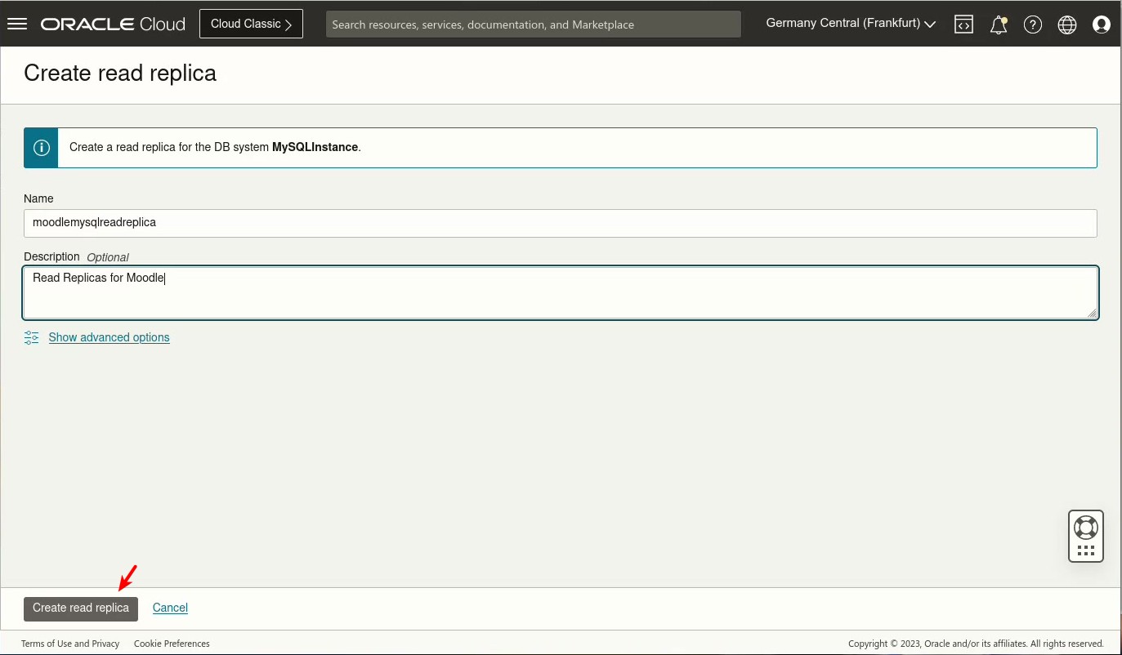This screenshot has width=1122, height=655.
Task: Click the Cloud Classic button
Action: [251, 24]
